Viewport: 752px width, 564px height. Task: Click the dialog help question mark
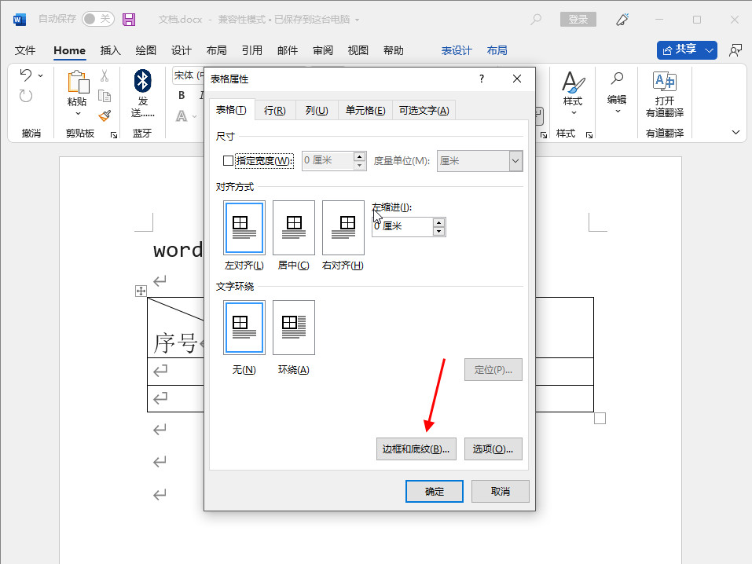[482, 79]
